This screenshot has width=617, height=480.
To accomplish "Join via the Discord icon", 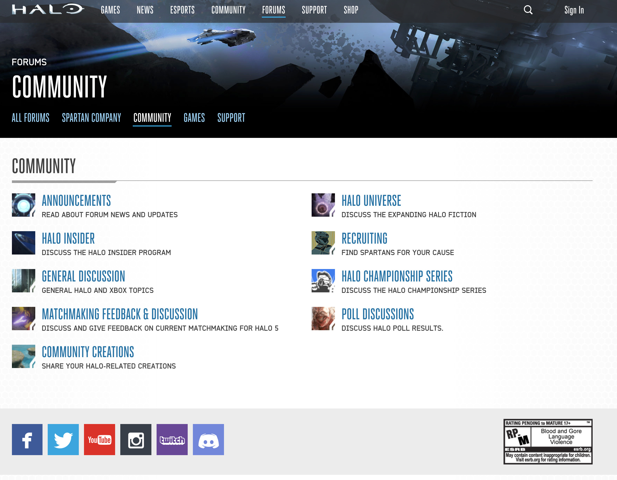I will [x=208, y=439].
